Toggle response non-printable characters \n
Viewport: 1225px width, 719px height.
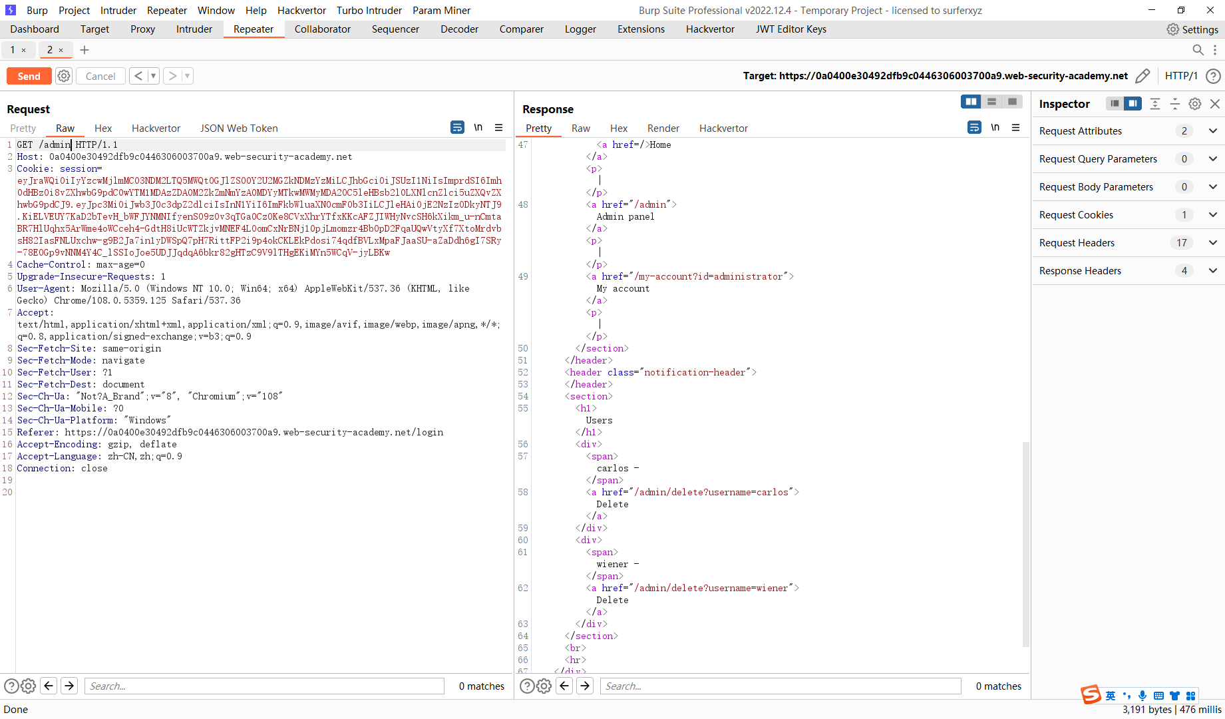[x=995, y=127]
